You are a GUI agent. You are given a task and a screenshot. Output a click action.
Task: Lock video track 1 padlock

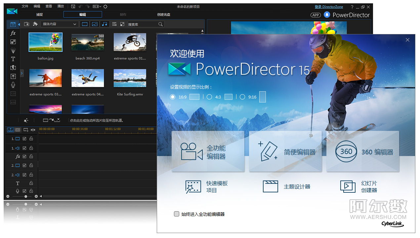[31, 139]
